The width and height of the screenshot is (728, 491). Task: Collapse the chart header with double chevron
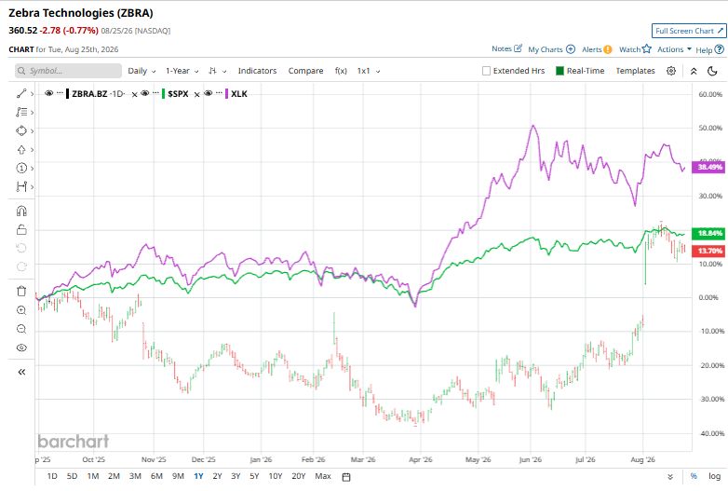coord(694,71)
